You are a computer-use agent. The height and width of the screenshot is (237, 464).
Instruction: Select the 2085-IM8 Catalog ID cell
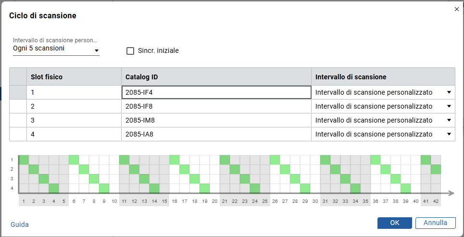pos(216,120)
